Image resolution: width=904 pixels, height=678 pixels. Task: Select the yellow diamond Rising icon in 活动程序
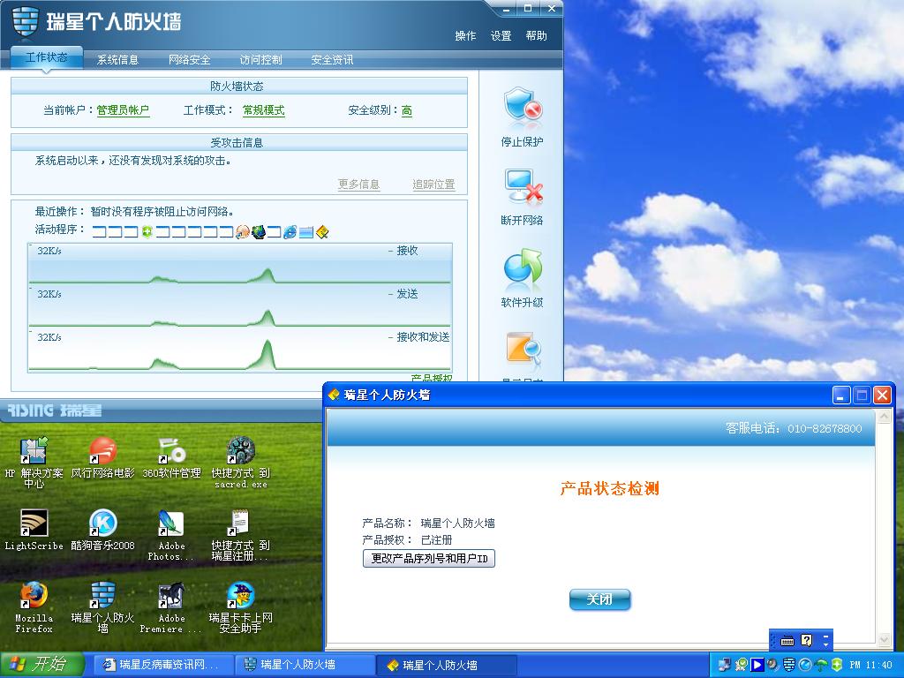pyautogui.click(x=322, y=232)
